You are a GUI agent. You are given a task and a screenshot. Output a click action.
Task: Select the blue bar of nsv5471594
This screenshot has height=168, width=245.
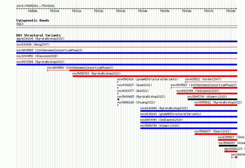[x=127, y=65]
